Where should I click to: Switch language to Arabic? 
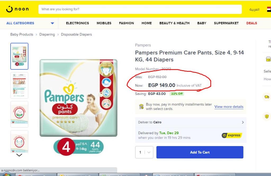click(x=254, y=10)
